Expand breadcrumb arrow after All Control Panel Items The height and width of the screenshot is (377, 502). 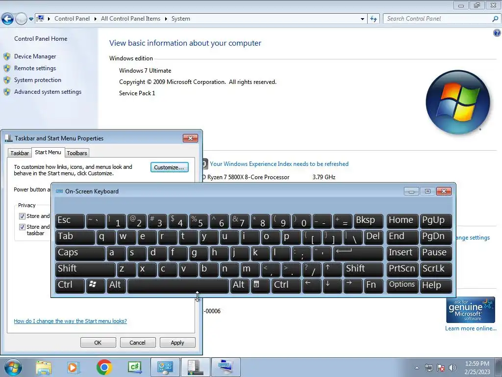166,19
